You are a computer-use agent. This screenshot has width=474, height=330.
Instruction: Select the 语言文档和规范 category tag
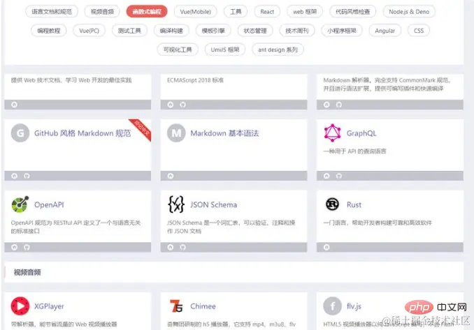click(52, 11)
